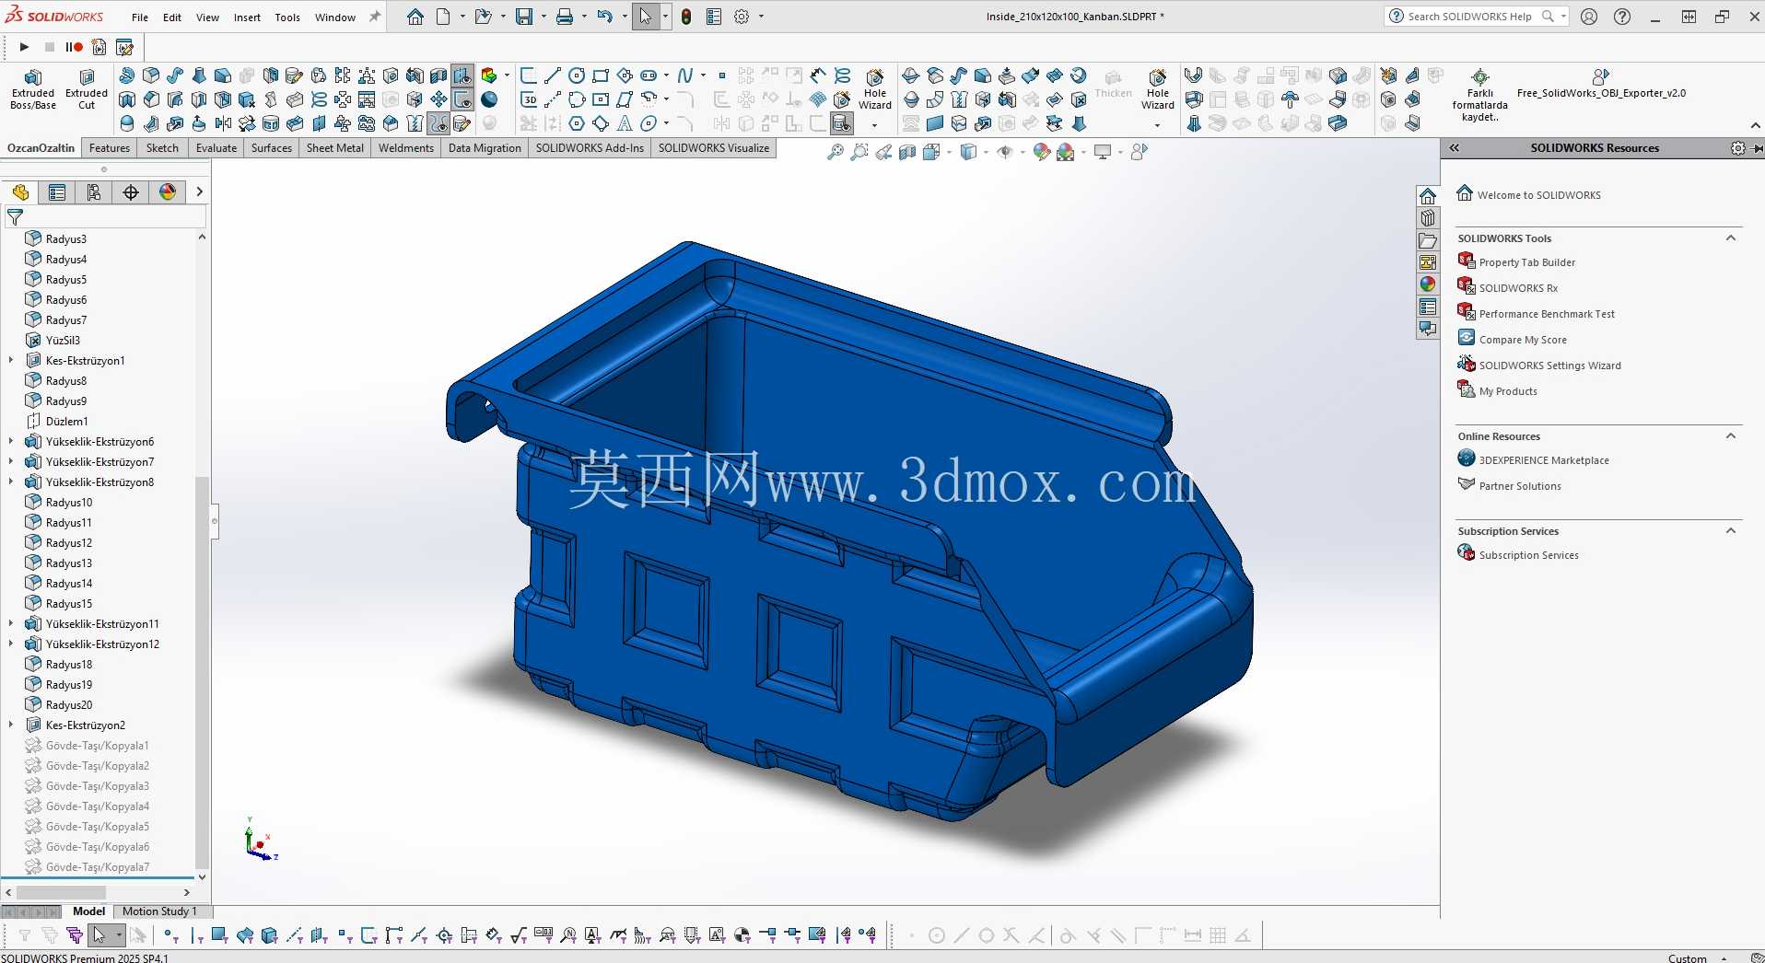The height and width of the screenshot is (963, 1765).
Task: Open the Performance Benchmark Test link
Action: coord(1547,314)
